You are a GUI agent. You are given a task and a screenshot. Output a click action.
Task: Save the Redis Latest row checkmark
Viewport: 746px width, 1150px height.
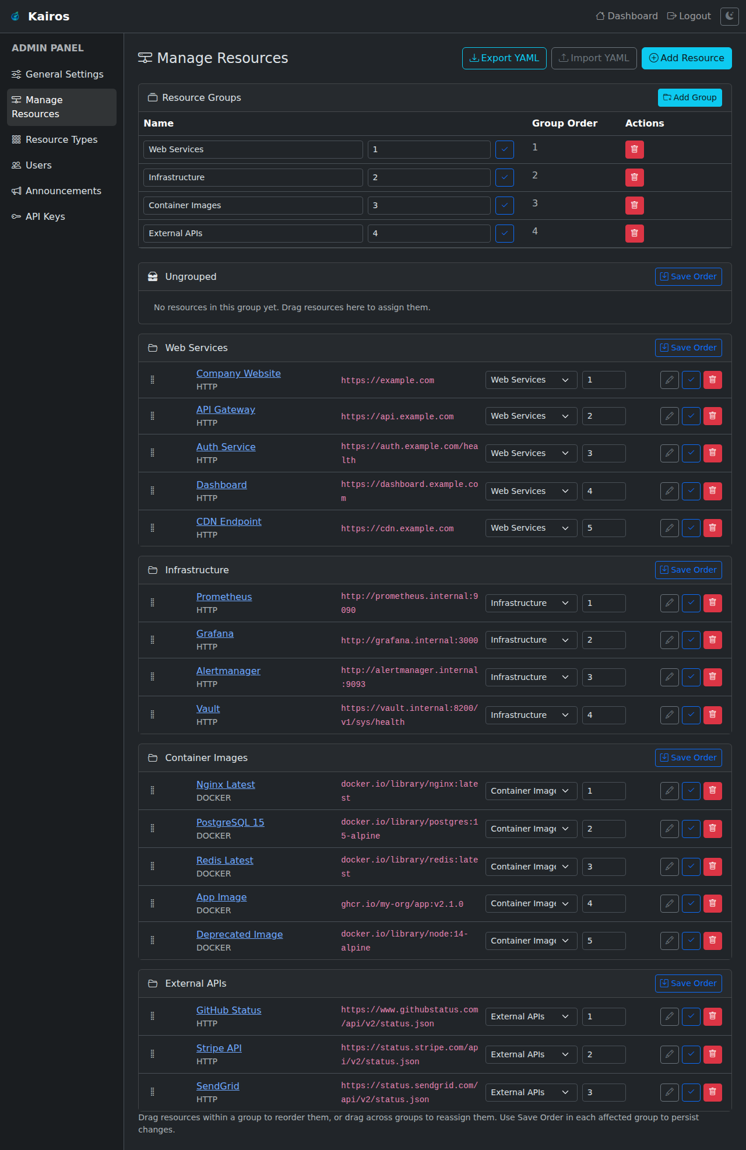(691, 867)
